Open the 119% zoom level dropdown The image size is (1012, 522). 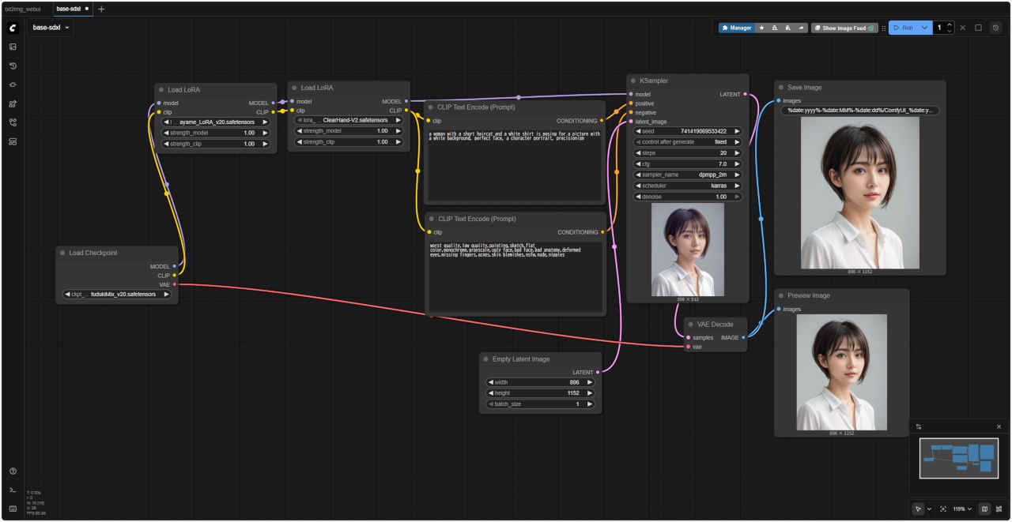[x=962, y=509]
